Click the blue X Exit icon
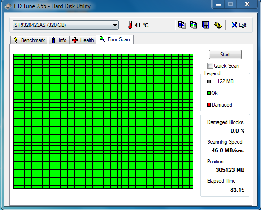This screenshot has height=210, width=261. tap(234, 25)
